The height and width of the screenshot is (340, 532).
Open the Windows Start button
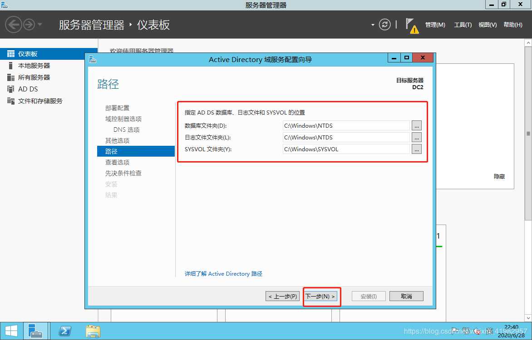(11, 331)
